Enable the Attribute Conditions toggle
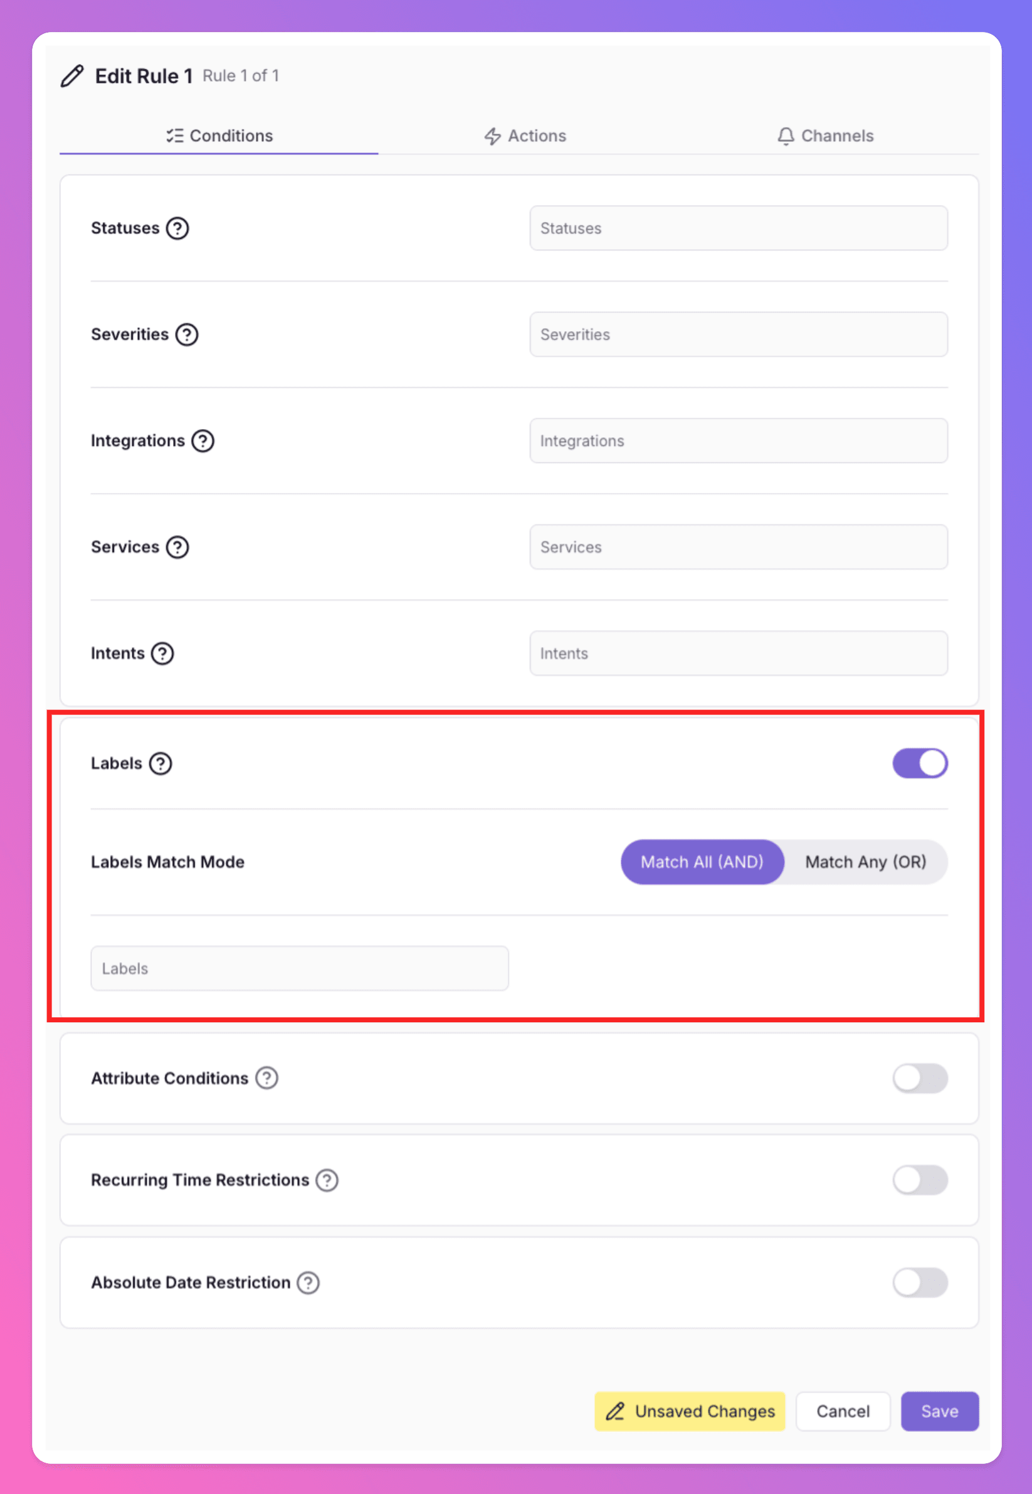This screenshot has width=1032, height=1494. [920, 1078]
